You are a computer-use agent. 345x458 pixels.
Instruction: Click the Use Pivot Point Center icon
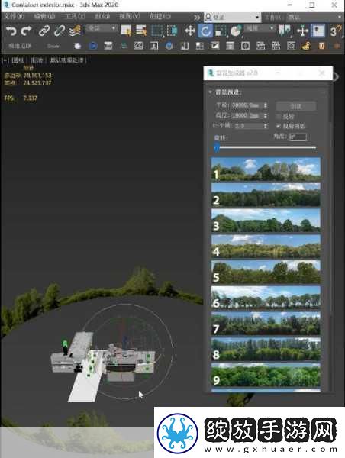tap(285, 31)
